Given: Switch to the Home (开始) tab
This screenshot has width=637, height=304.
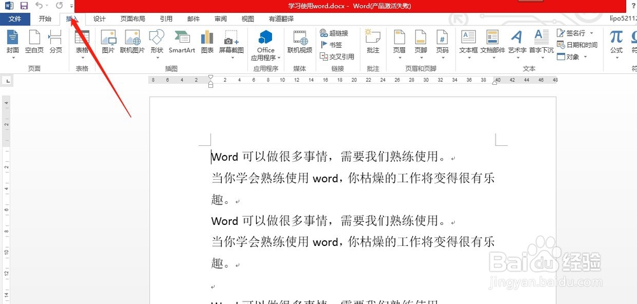Looking at the screenshot, I should pos(45,18).
